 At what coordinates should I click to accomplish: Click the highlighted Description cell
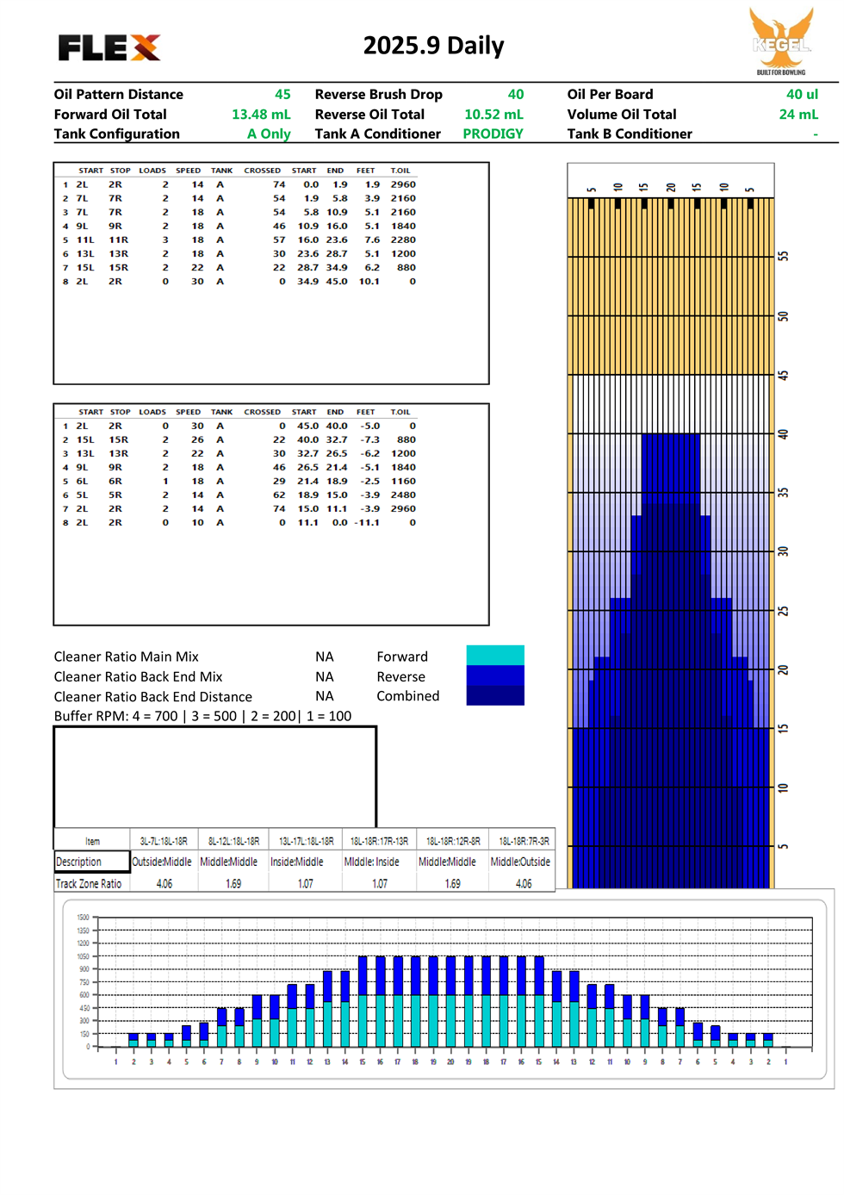91,862
